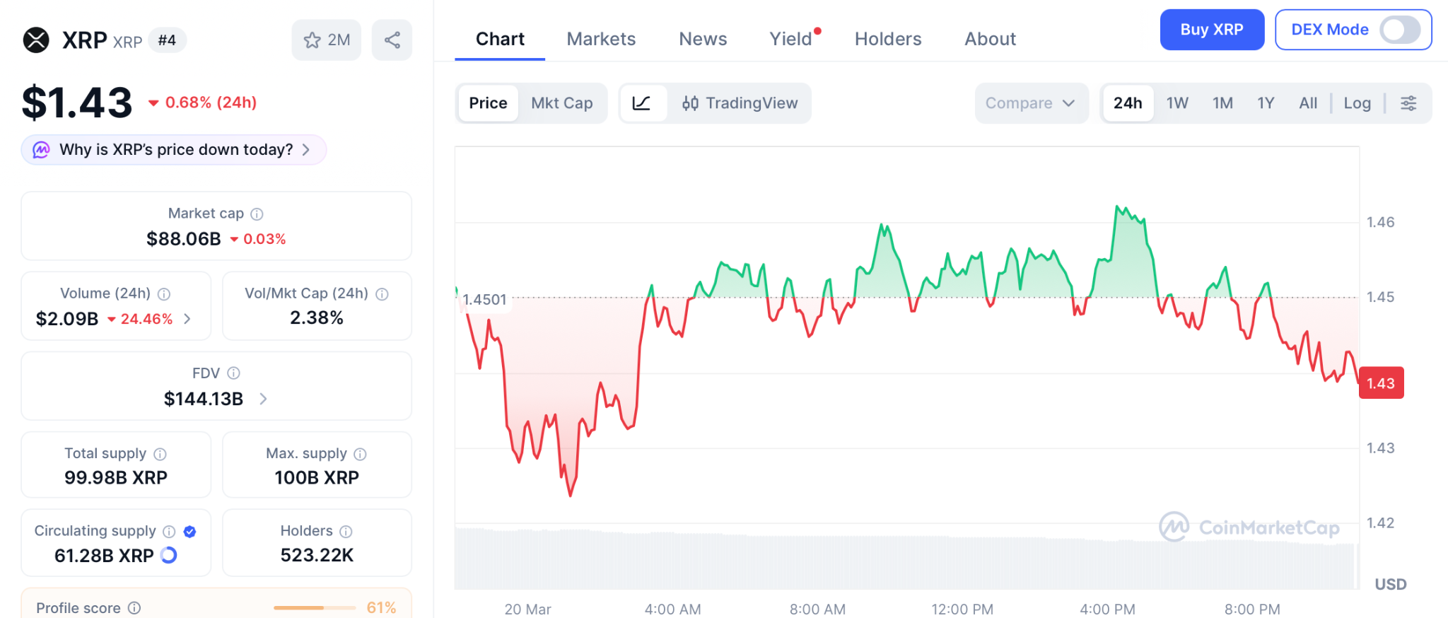Click the star watchlist icon
Viewport: 1448px width, 618px height.
tap(313, 40)
